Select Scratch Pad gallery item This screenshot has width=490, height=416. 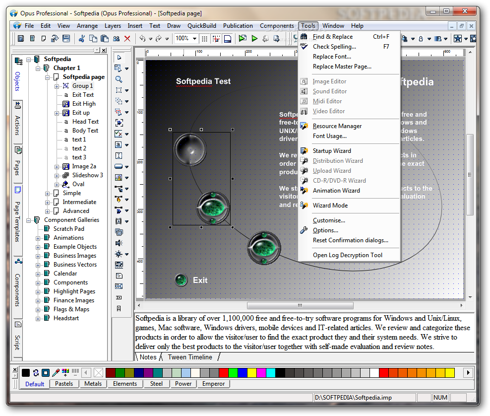tap(69, 229)
